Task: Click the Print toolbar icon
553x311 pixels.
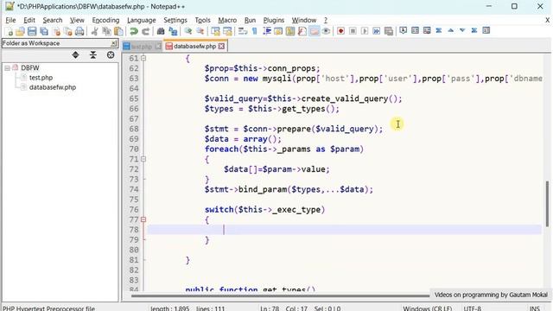Action: 79,31
